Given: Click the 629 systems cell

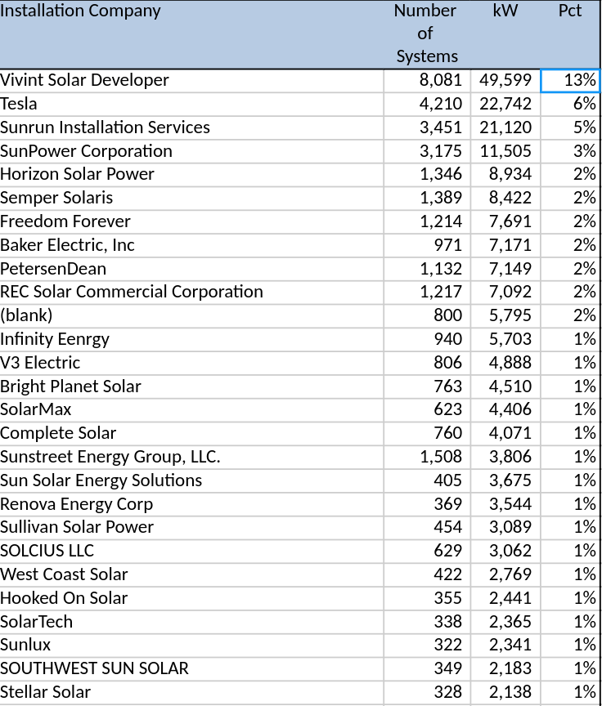Looking at the screenshot, I should [427, 551].
